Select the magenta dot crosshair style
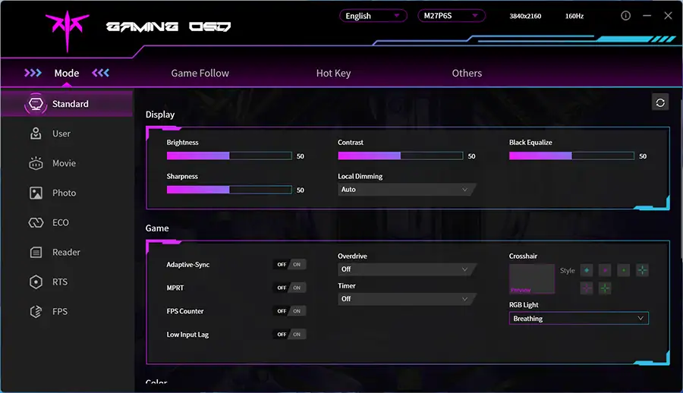The height and width of the screenshot is (393, 683). 605,270
